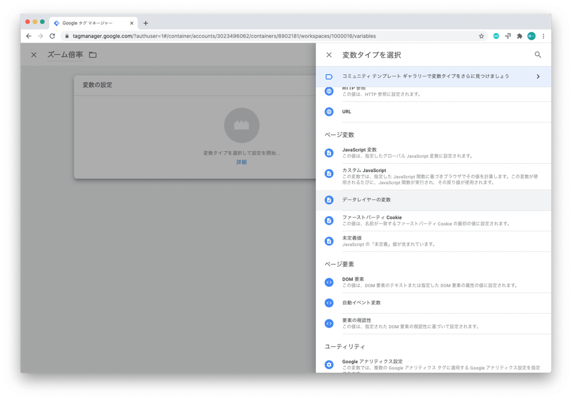The height and width of the screenshot is (400, 572).
Task: Open the extensions puzzle piece menu
Action: [x=520, y=36]
